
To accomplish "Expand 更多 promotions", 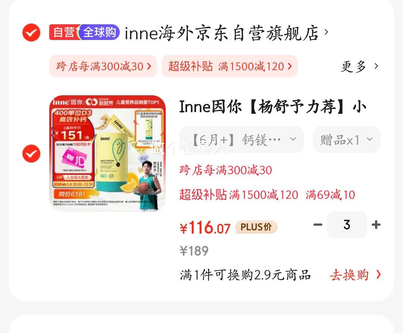I will pyautogui.click(x=360, y=67).
